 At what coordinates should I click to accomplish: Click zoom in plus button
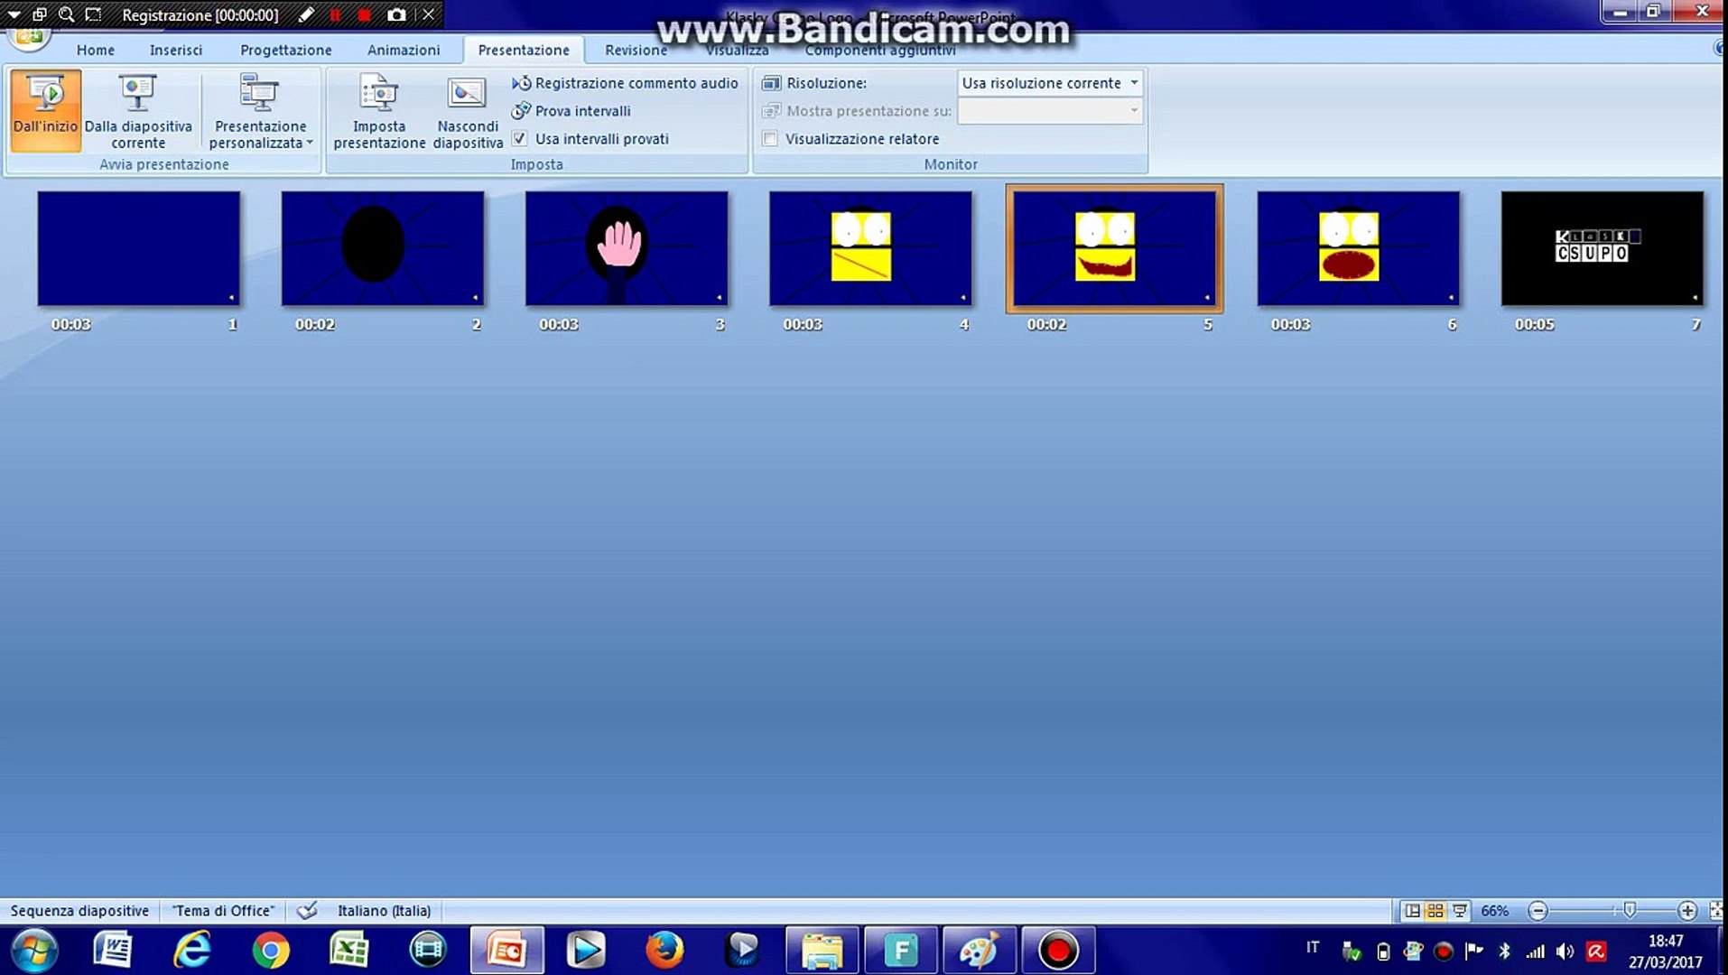(1686, 911)
